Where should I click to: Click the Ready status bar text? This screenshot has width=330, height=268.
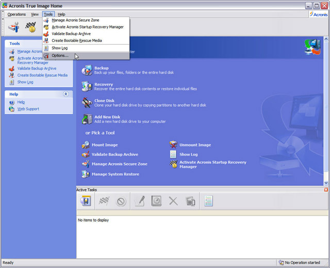(8, 262)
